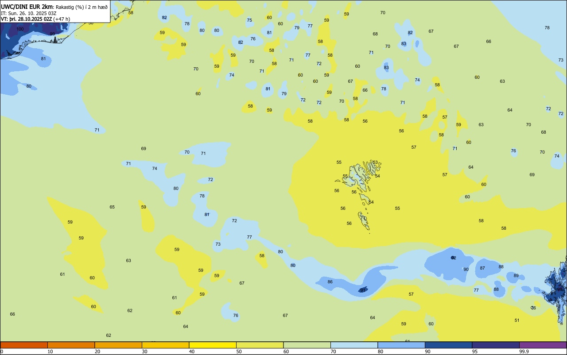This screenshot has height=355, width=567.
Task: Click the '51' humidity value on the map
Action: (x=517, y=320)
